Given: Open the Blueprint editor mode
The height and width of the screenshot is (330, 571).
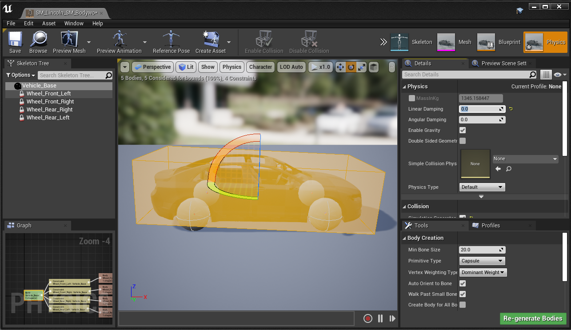Looking at the screenshot, I should [x=499, y=42].
